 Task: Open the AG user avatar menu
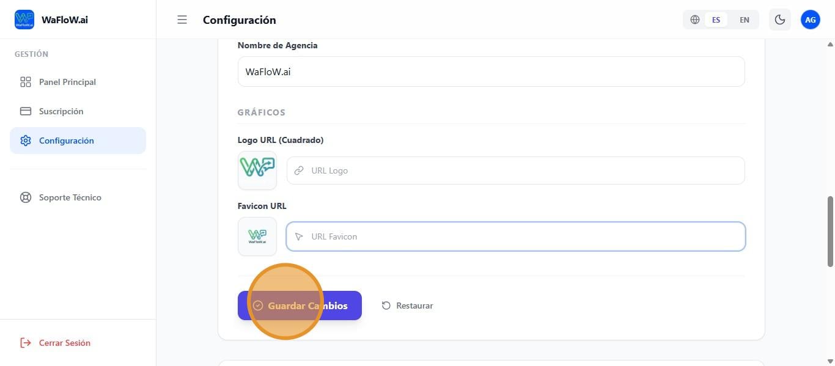tap(811, 20)
